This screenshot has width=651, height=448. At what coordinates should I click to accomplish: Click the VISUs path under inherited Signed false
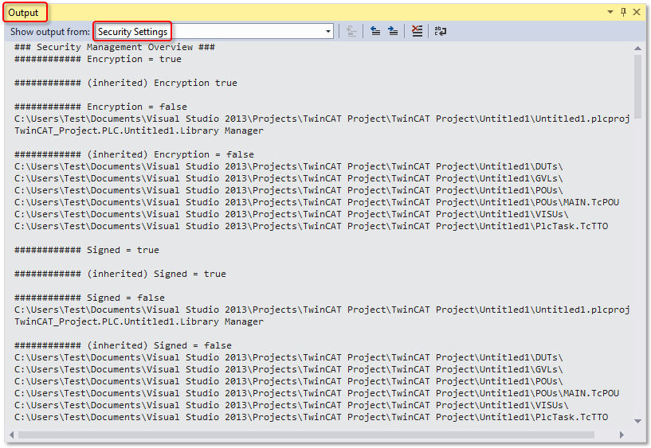tap(292, 405)
